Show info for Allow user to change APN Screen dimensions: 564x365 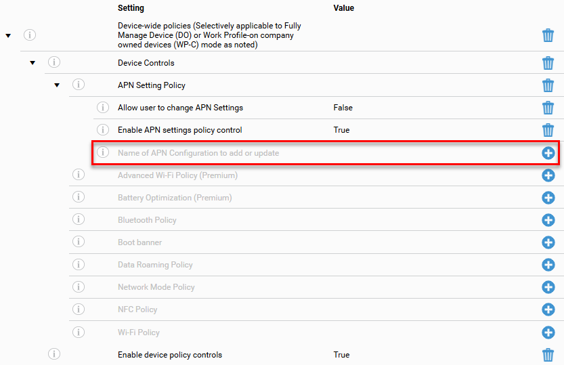tap(103, 107)
